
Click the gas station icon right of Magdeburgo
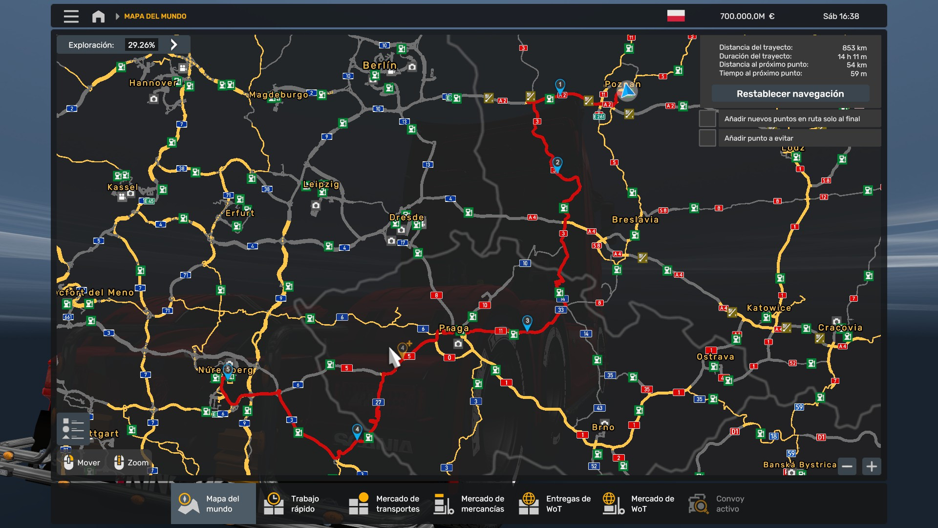pos(322,95)
